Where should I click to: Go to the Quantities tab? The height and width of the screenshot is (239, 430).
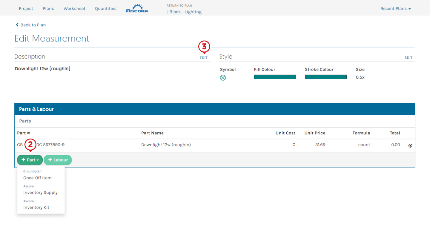click(106, 9)
